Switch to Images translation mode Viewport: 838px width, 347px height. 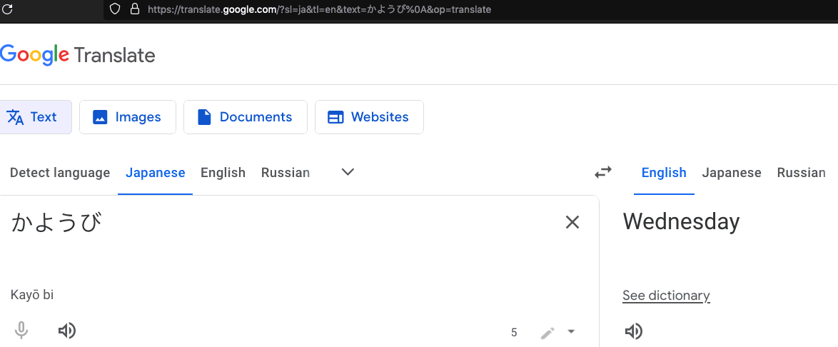click(x=128, y=117)
